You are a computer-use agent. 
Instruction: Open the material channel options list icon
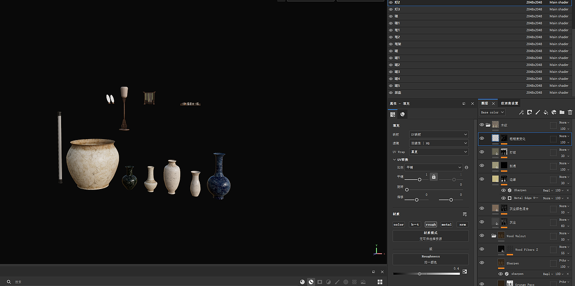[465, 214]
